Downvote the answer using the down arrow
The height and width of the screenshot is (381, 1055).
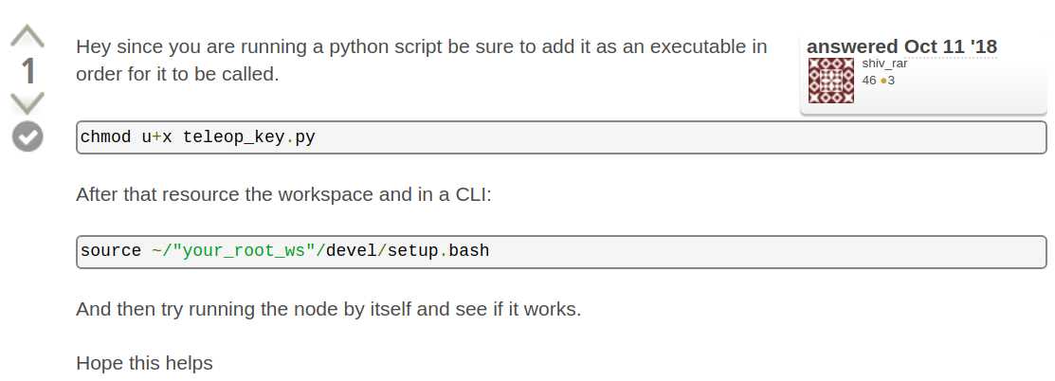pyautogui.click(x=27, y=103)
